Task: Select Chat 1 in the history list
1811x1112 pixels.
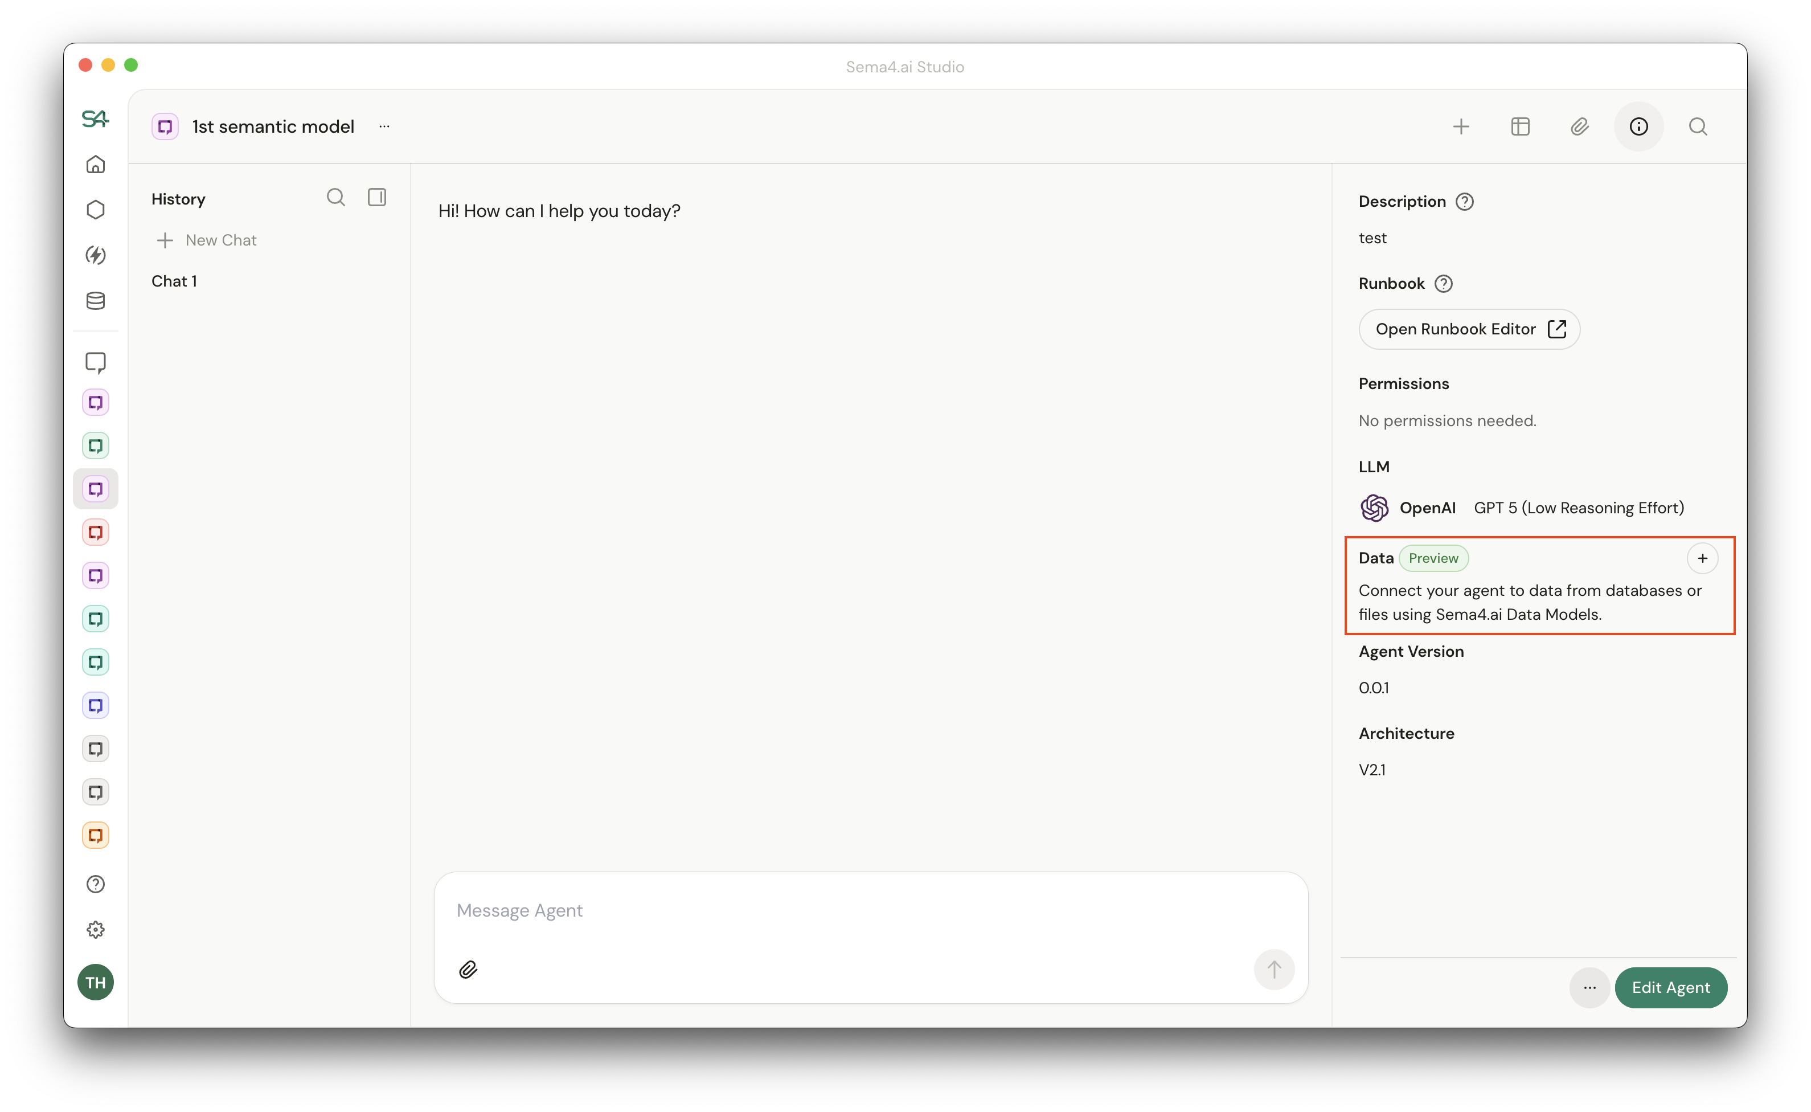Action: [x=174, y=280]
